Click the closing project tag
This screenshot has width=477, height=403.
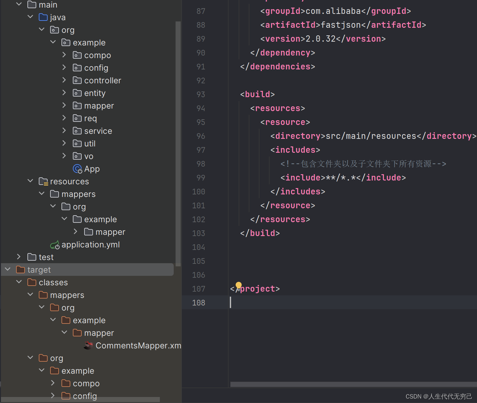point(255,289)
